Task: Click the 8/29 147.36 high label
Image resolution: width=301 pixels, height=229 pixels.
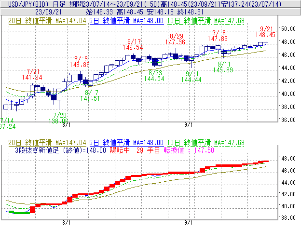Action: tap(175, 39)
